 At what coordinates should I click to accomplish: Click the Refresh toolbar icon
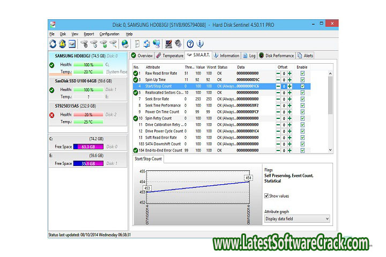point(53,44)
